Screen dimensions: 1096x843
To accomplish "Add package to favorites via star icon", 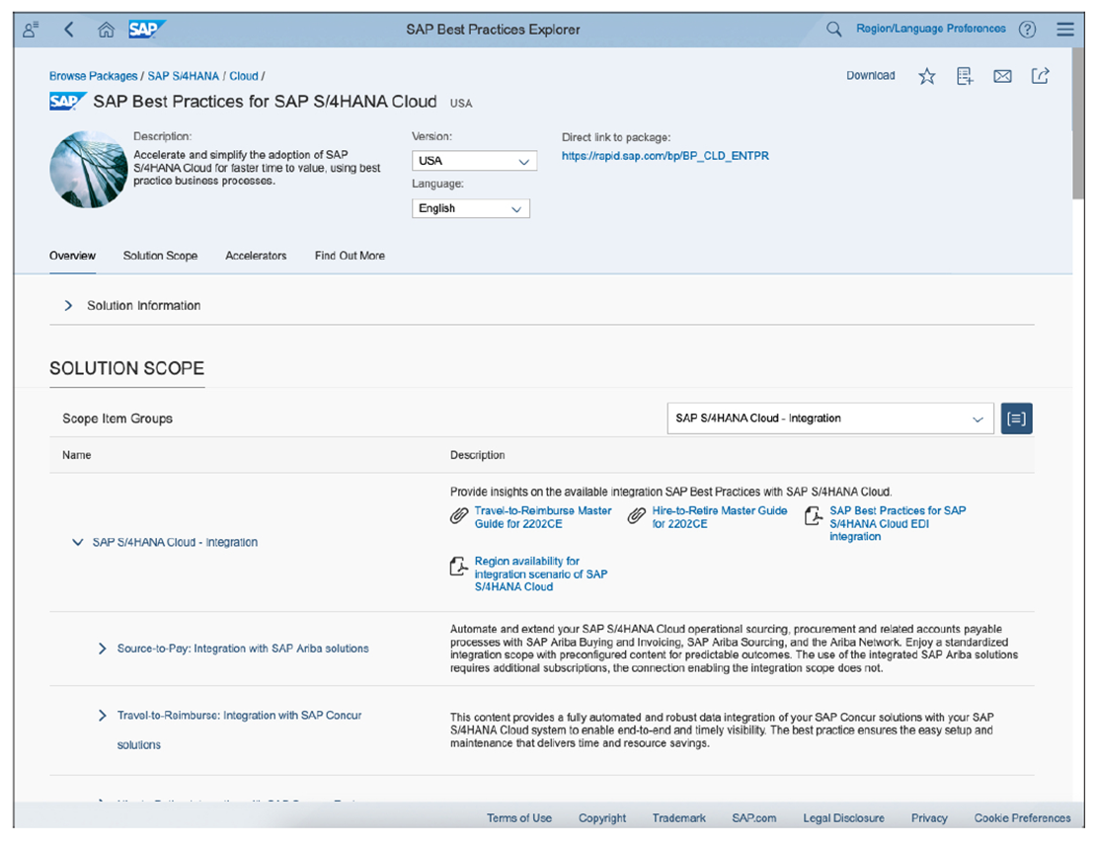I will 926,75.
